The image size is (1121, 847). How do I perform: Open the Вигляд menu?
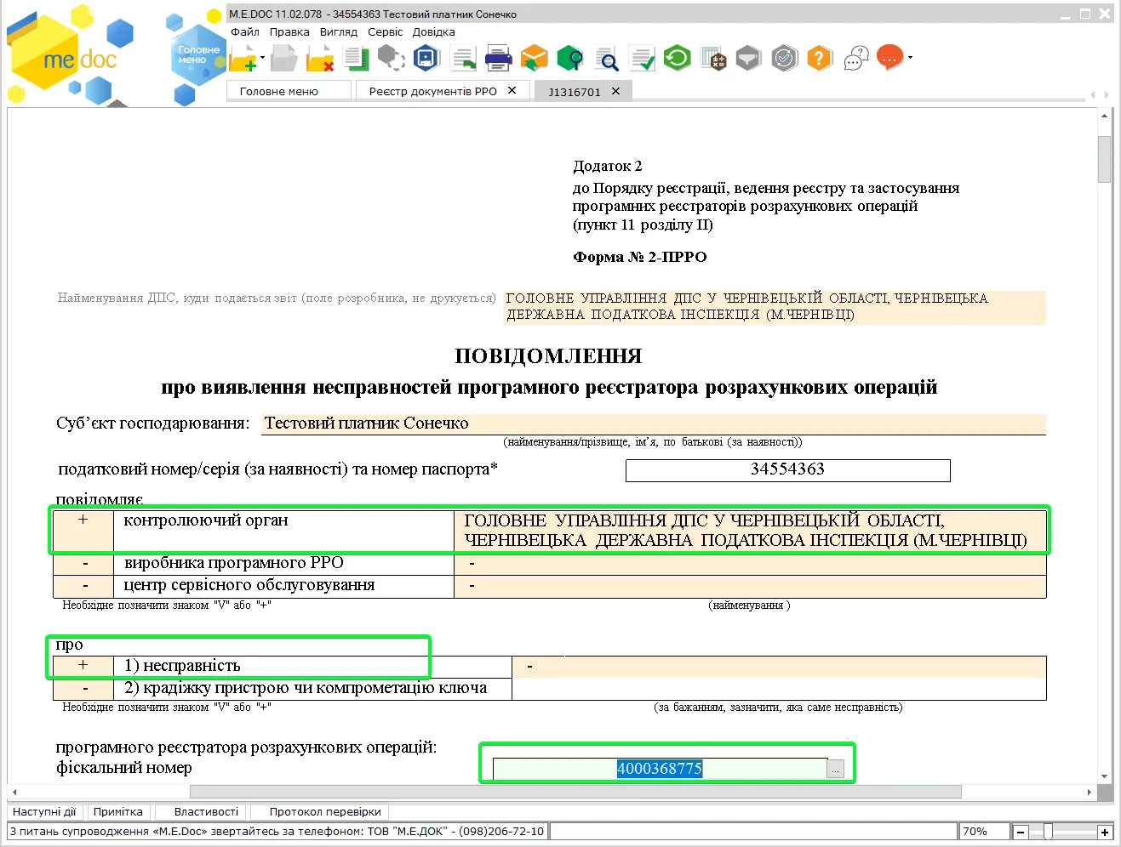click(x=339, y=31)
